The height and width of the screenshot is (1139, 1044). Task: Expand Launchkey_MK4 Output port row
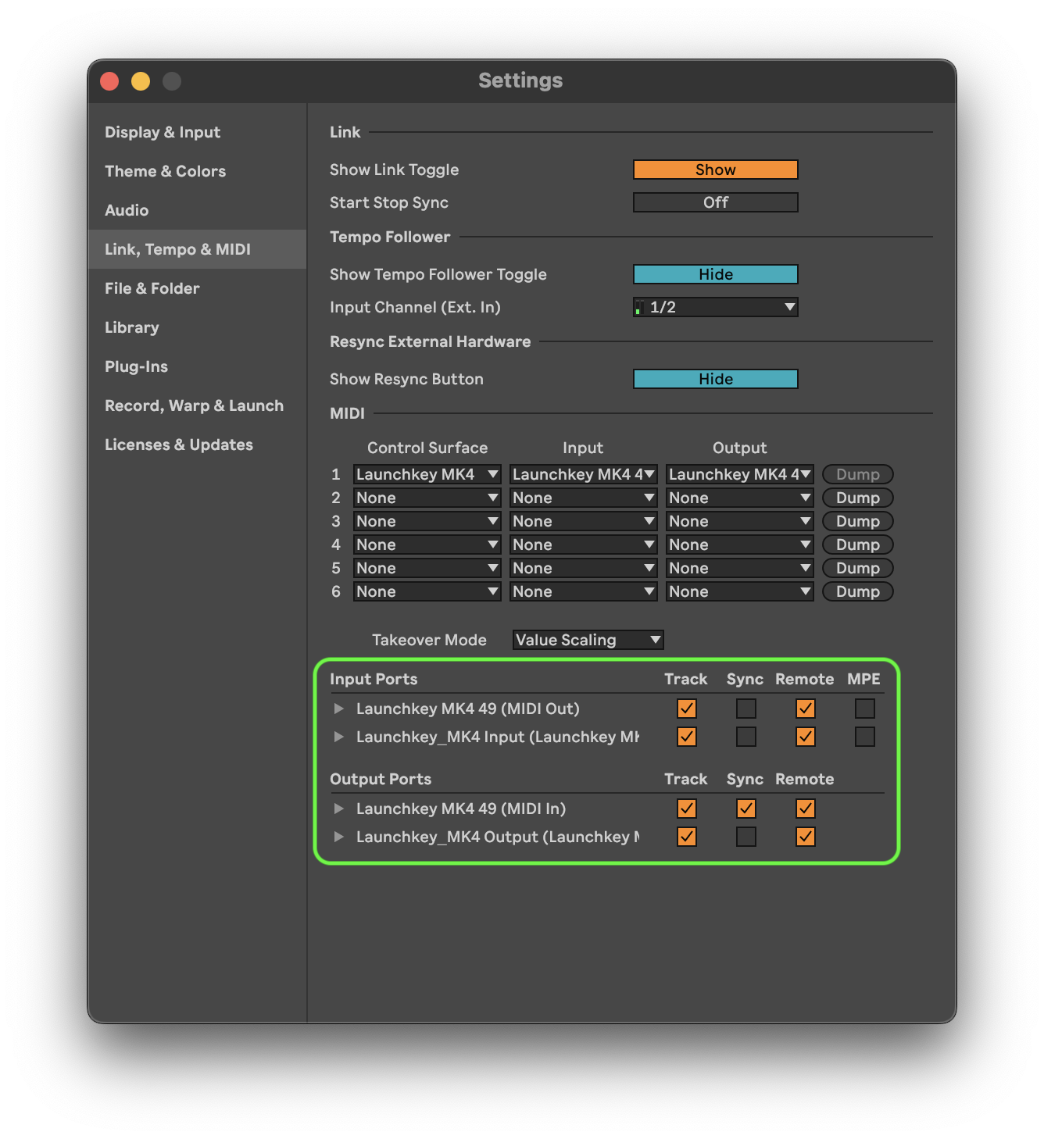pyautogui.click(x=338, y=837)
